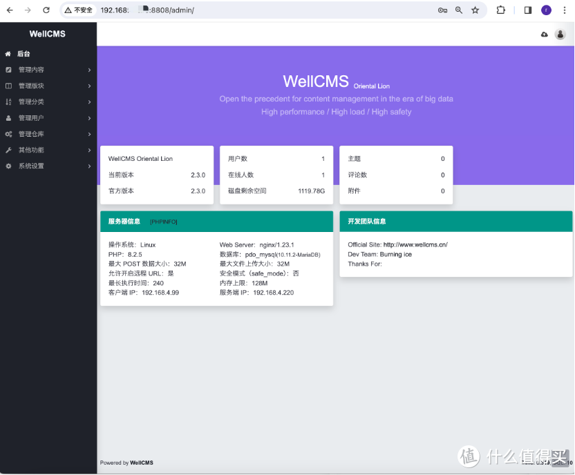Click the 评论数 count row
This screenshot has height=475, width=575.
click(x=396, y=175)
